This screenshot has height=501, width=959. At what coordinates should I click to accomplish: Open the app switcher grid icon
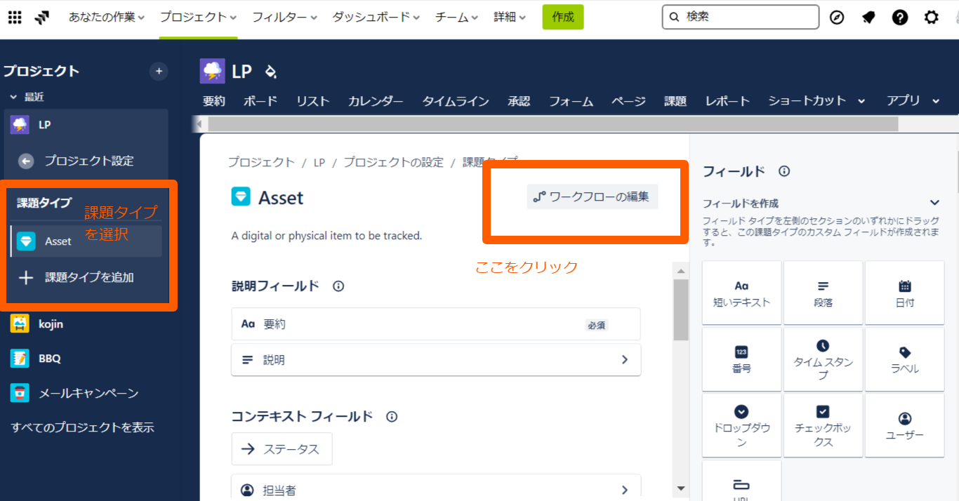click(15, 18)
